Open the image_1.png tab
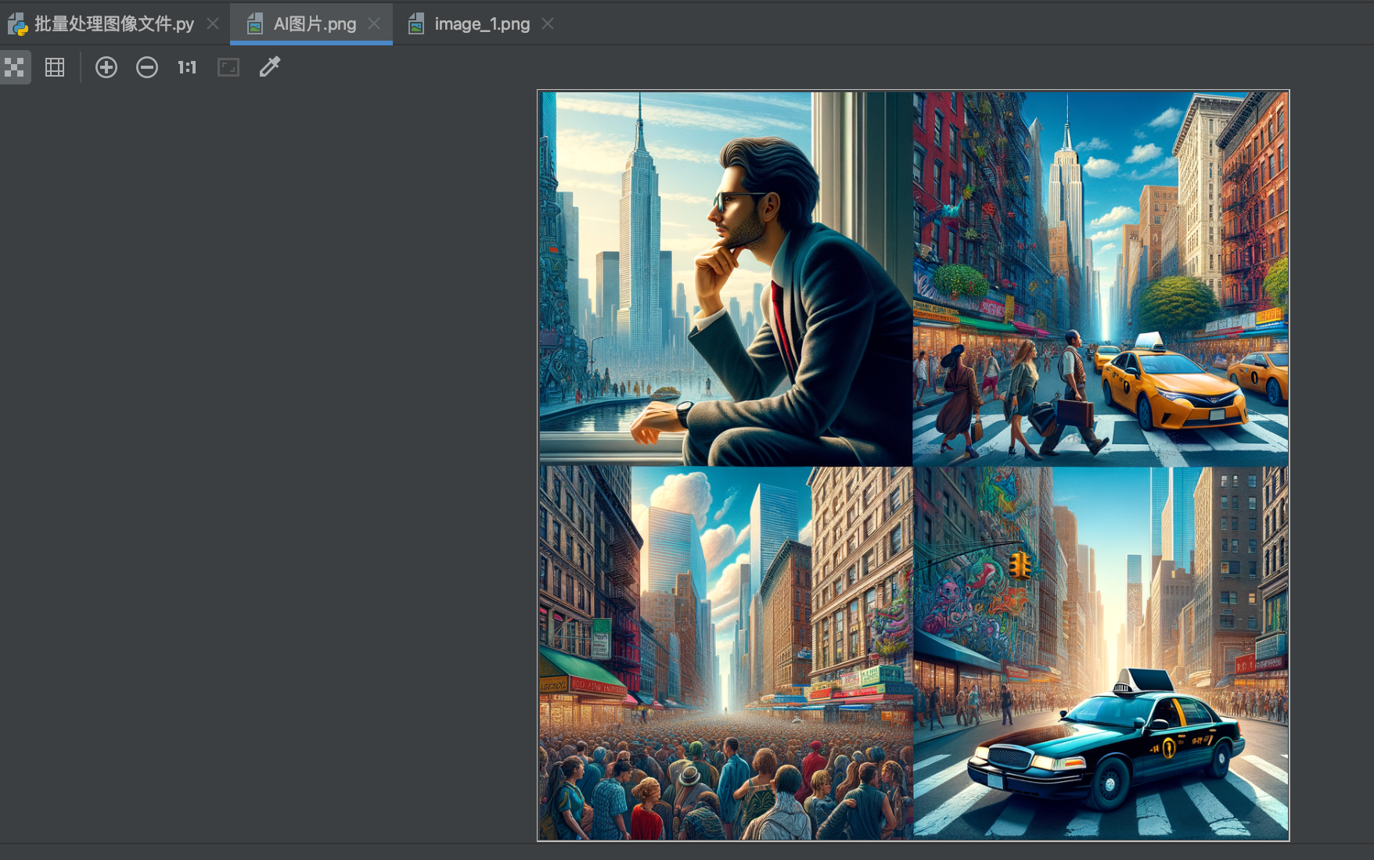1374x860 pixels. point(482,24)
